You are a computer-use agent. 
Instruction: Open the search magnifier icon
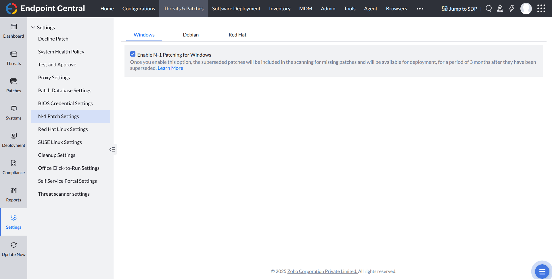pyautogui.click(x=489, y=9)
